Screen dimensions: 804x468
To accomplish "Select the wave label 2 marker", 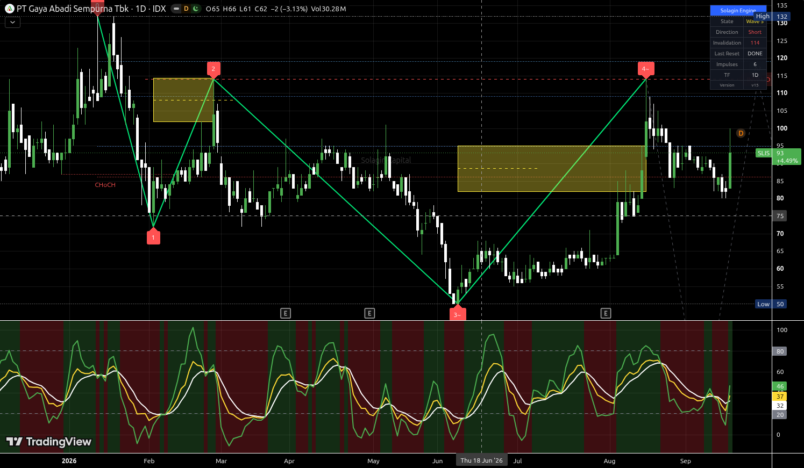I will pyautogui.click(x=214, y=69).
